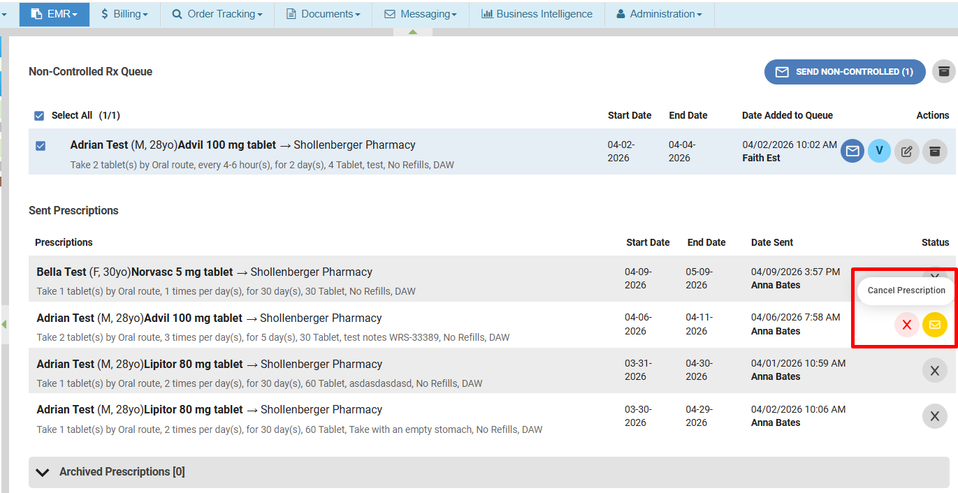
Task: Click the X status icon for 03-30 Lipitor
Action: coord(934,416)
